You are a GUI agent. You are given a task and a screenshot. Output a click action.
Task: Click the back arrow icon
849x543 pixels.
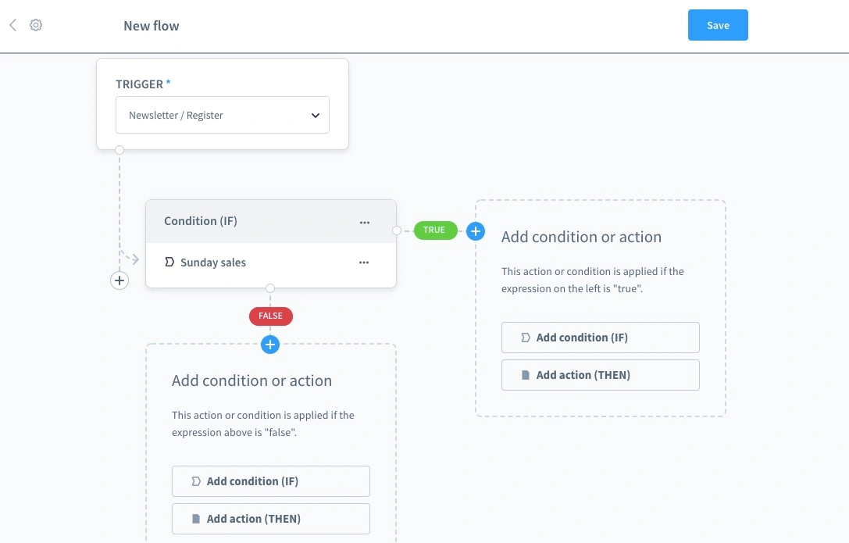click(x=12, y=25)
